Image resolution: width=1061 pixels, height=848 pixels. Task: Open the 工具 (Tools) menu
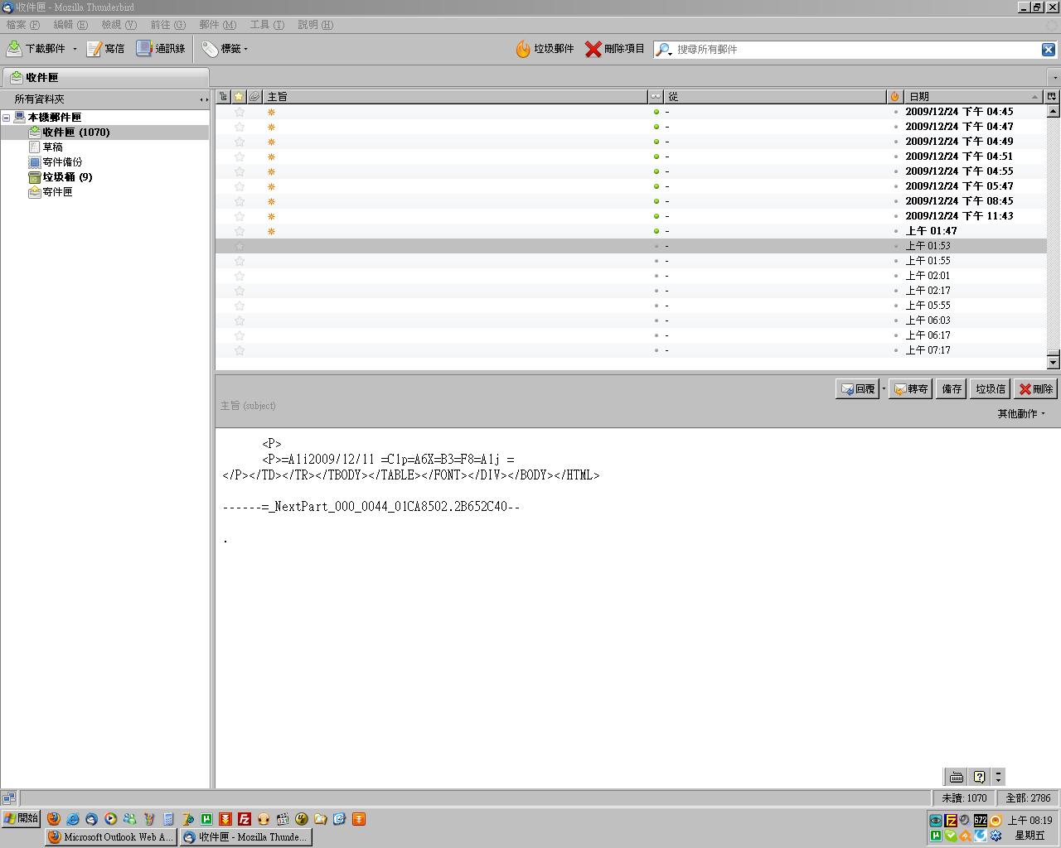tap(266, 25)
